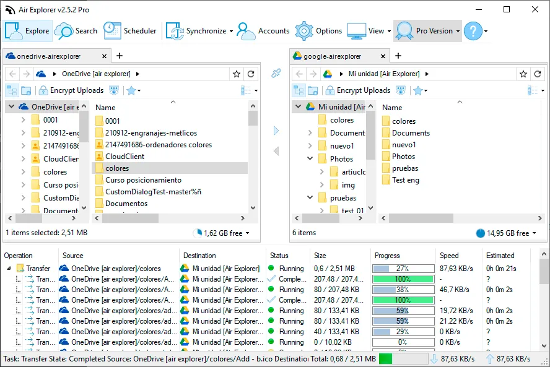This screenshot has height=367, width=550.
Task: Open the Search tool
Action: [x=76, y=31]
